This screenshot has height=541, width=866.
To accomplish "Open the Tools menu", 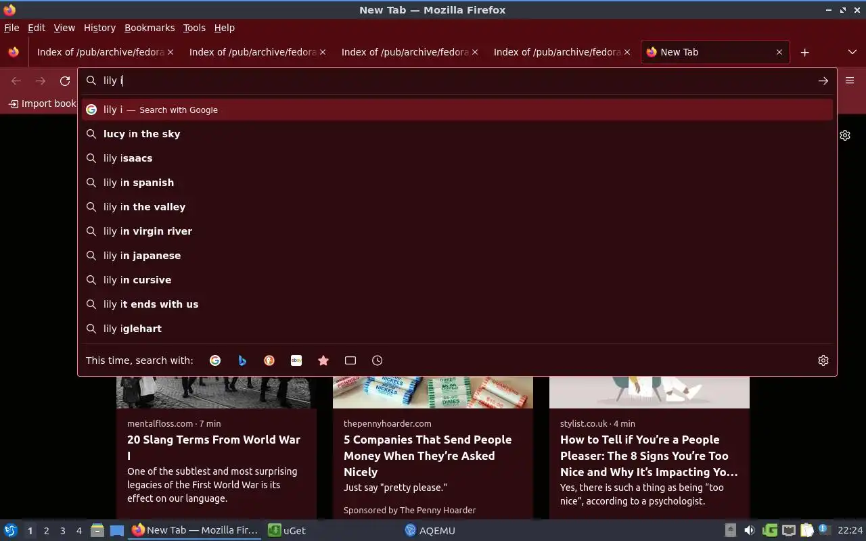I will (194, 28).
